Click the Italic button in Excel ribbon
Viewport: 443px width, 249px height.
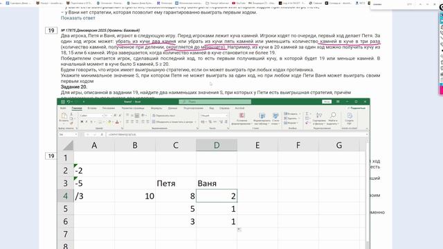(87, 122)
